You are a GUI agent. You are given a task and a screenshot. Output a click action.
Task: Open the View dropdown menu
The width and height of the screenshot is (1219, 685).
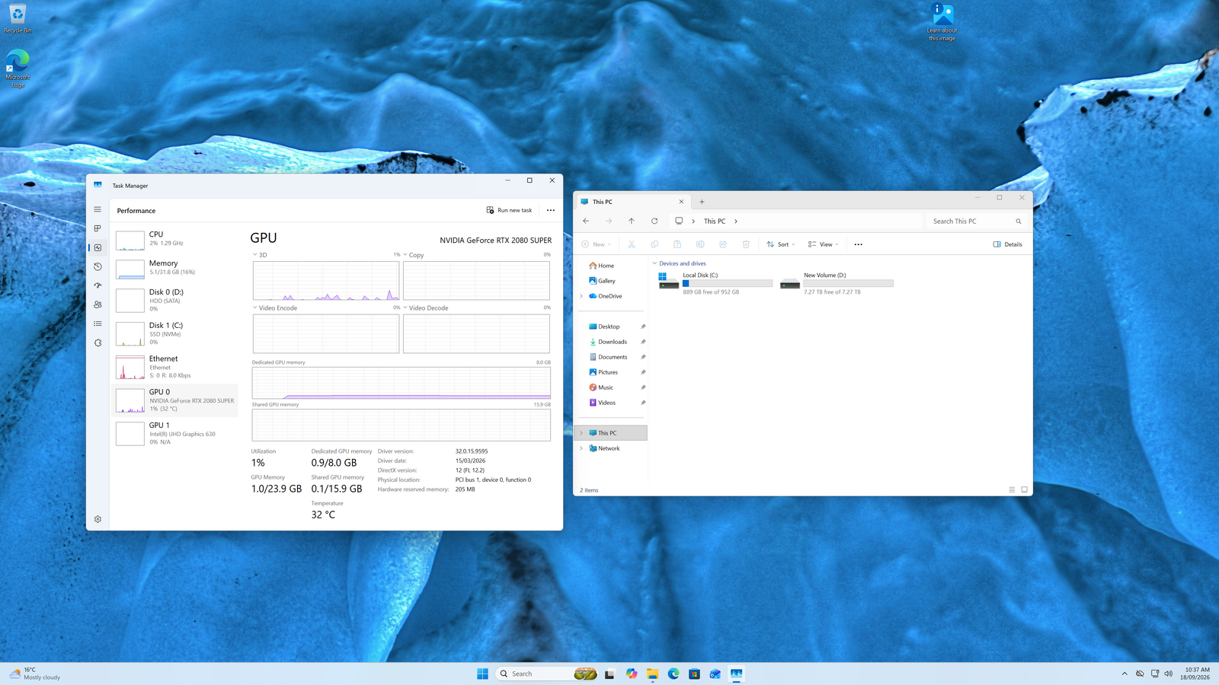click(x=824, y=244)
